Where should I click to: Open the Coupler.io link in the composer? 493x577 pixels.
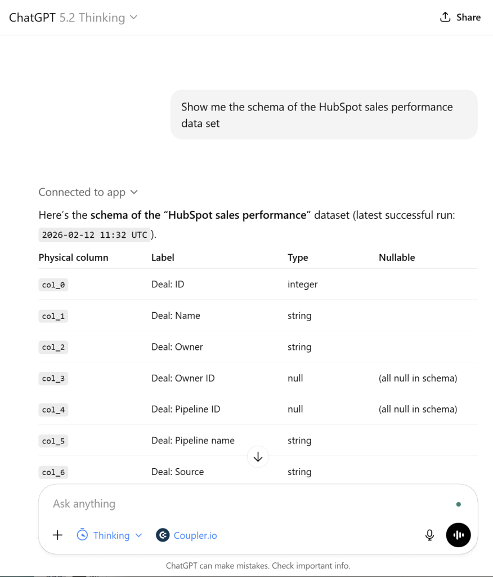coord(195,535)
